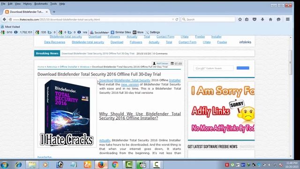Go back with the browser back arrow
The width and height of the screenshot is (300, 169).
coord(4,19)
